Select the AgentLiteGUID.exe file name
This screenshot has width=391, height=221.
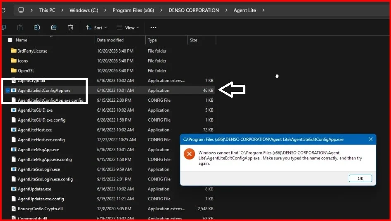[x=35, y=110]
